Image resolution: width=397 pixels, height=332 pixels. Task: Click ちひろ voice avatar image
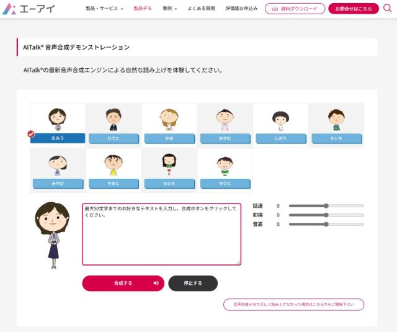click(x=169, y=164)
